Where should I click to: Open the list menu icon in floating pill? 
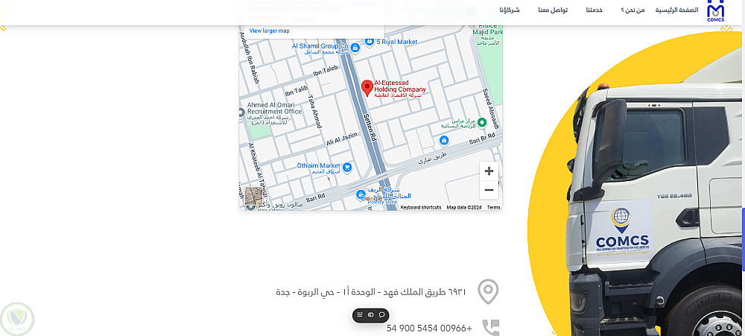pos(360,314)
